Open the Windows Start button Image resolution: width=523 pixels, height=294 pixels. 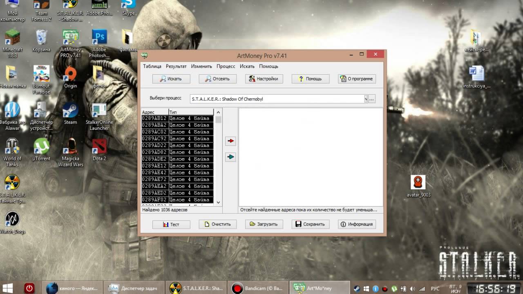click(x=9, y=288)
